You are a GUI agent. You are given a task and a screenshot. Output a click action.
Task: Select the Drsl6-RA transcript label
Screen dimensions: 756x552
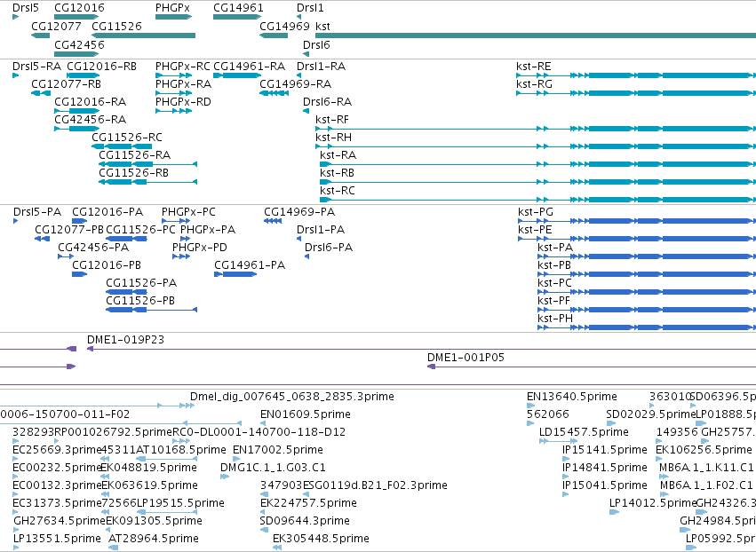[x=327, y=102]
